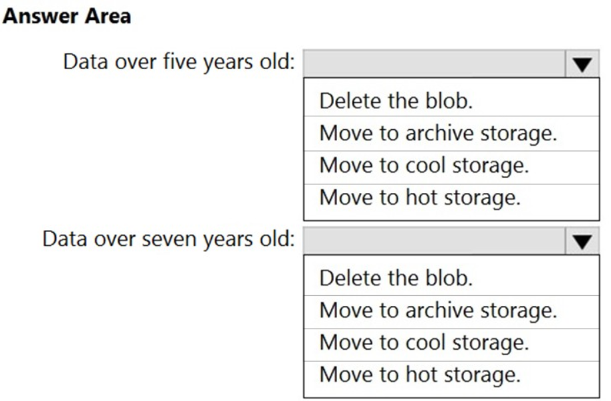
Task: Set data older than seven years to be deleted
Action: (397, 277)
